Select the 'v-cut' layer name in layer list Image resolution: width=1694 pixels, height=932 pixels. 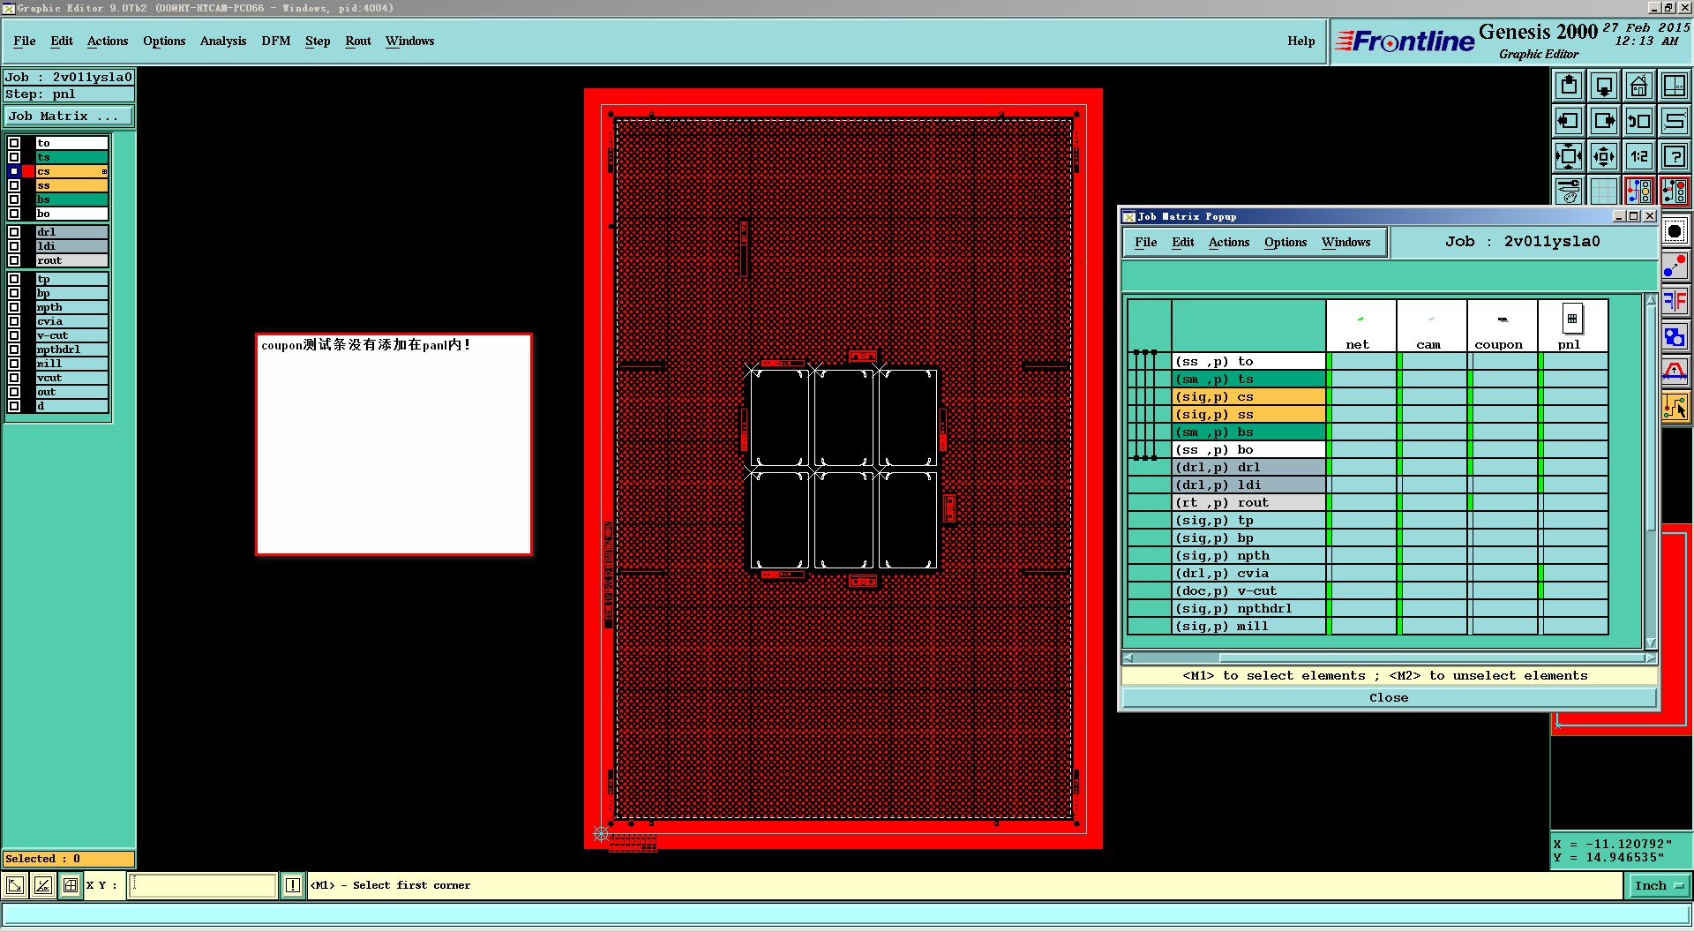click(x=71, y=335)
